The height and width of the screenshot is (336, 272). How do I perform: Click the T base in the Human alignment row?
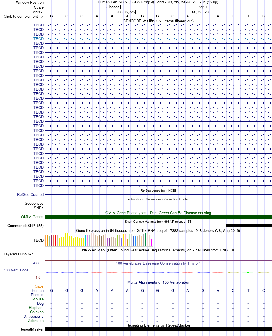click(x=249, y=291)
